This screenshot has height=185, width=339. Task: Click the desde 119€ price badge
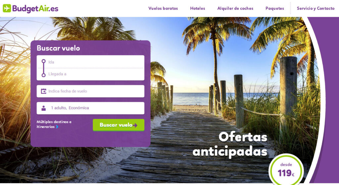[x=286, y=170]
